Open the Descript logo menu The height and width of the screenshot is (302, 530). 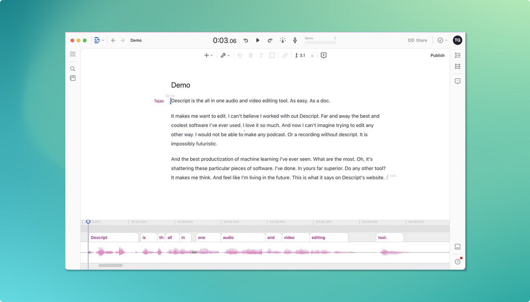click(99, 40)
